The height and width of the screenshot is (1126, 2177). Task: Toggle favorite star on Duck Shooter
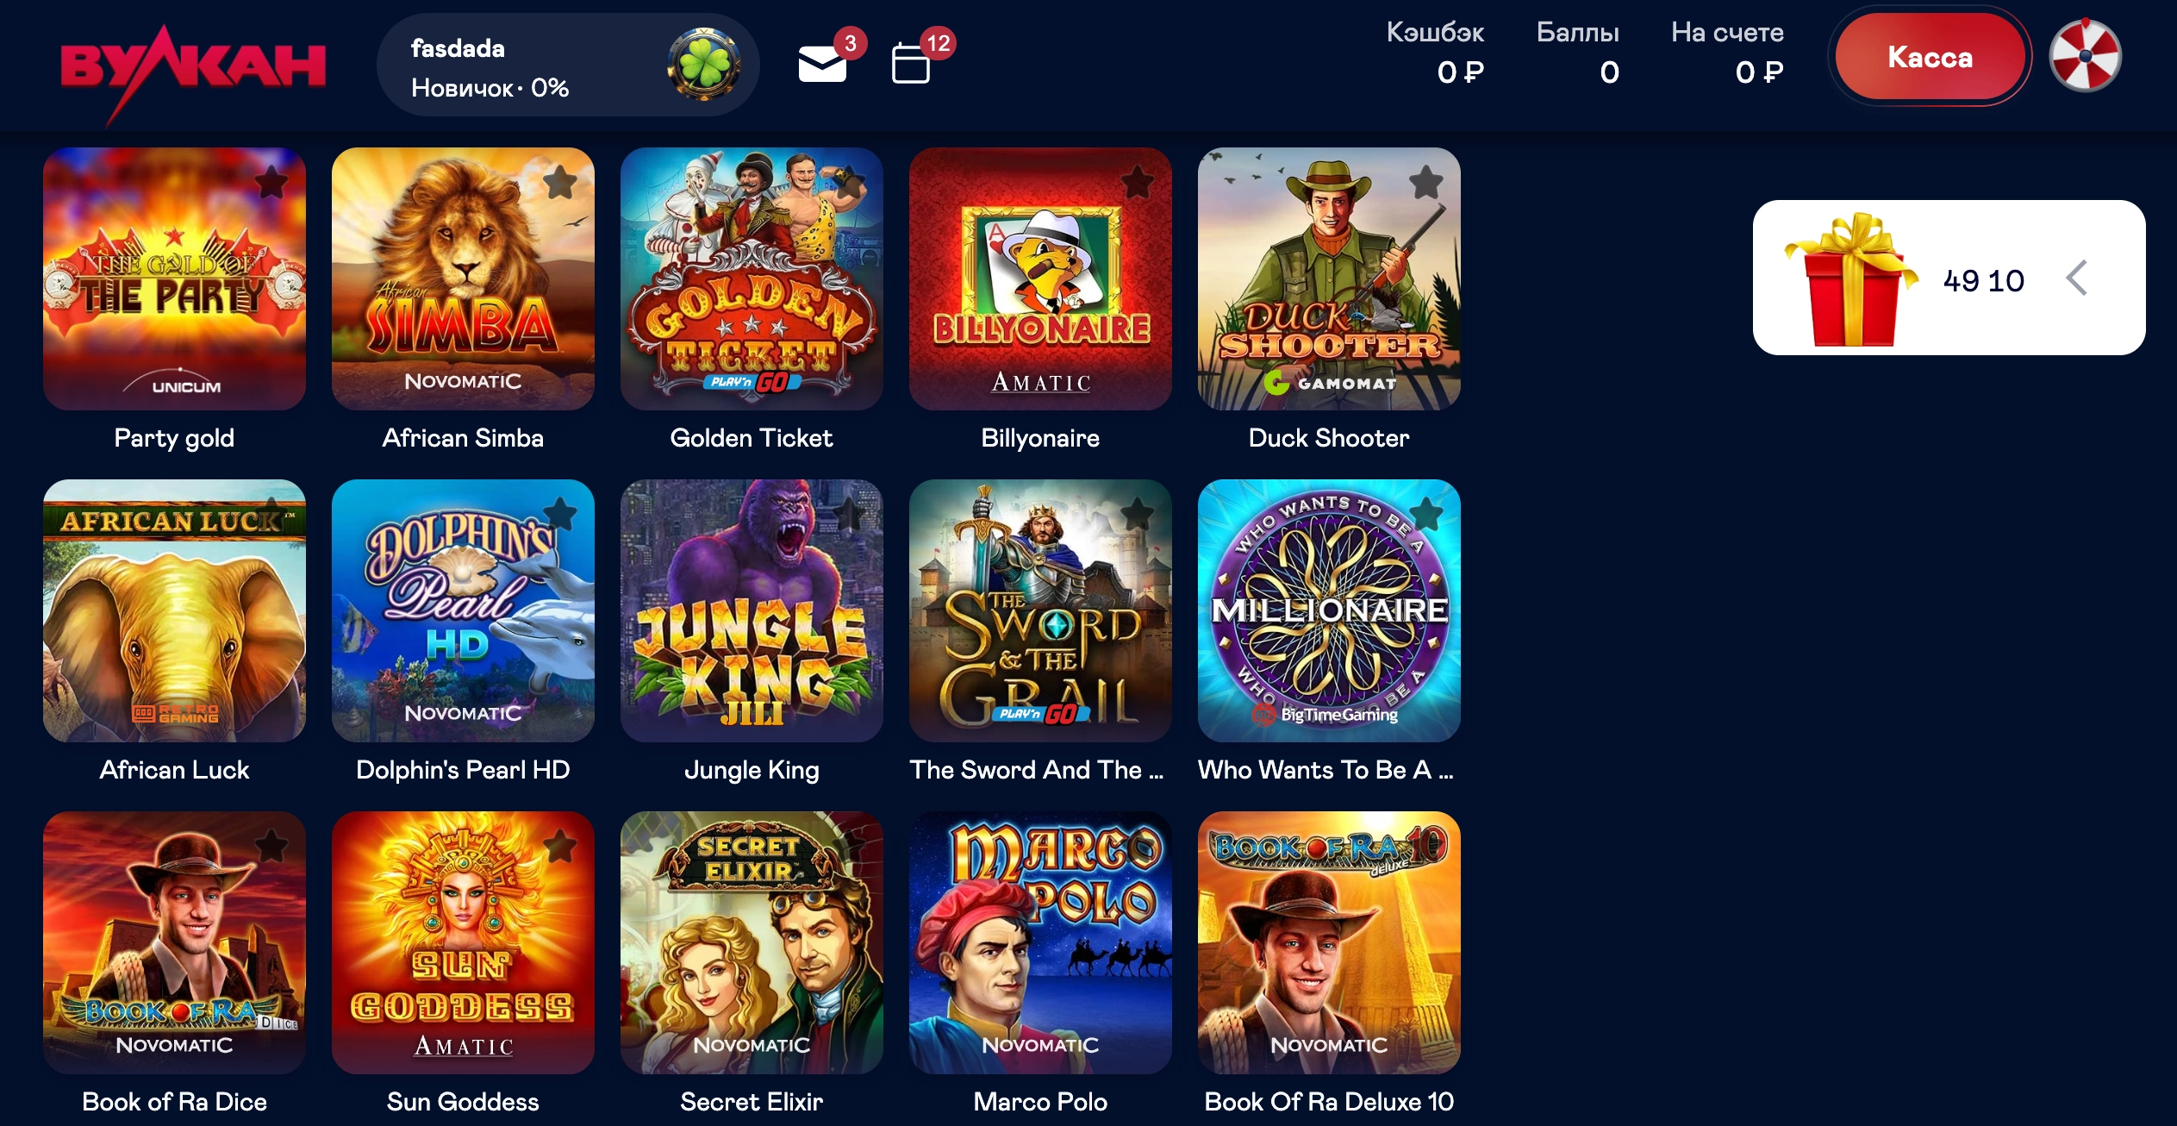(x=1426, y=182)
